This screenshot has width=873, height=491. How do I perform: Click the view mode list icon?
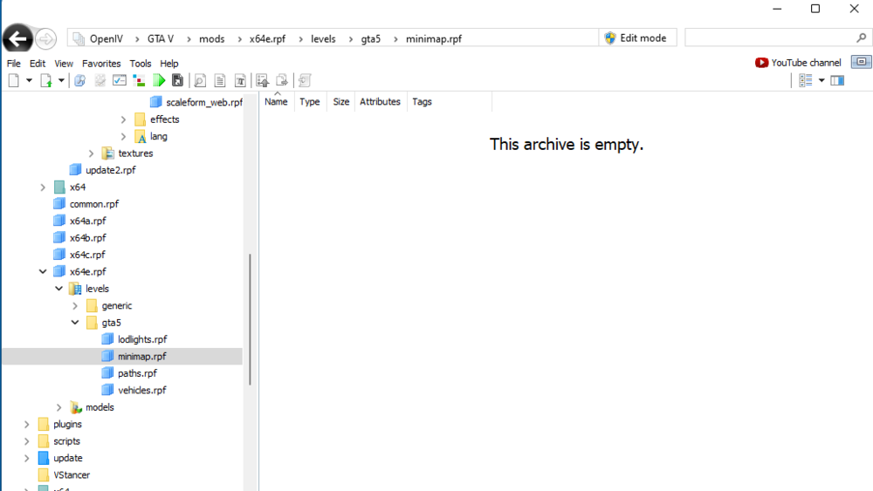coord(806,80)
